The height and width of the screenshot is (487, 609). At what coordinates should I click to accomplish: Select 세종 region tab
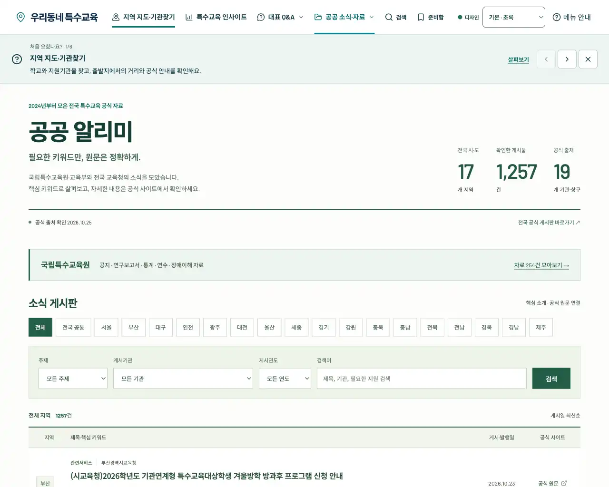click(x=296, y=327)
